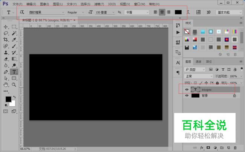Open the fill 填充 dropdown arrow
The height and width of the screenshot is (152, 245).
(x=241, y=83)
